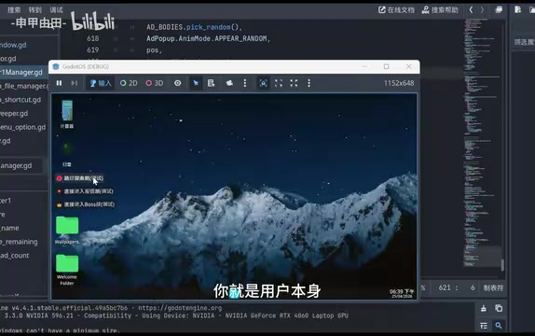This screenshot has height=336, width=535.
Task: Click the editor vertical scrollbar handle
Action: click(x=502, y=264)
